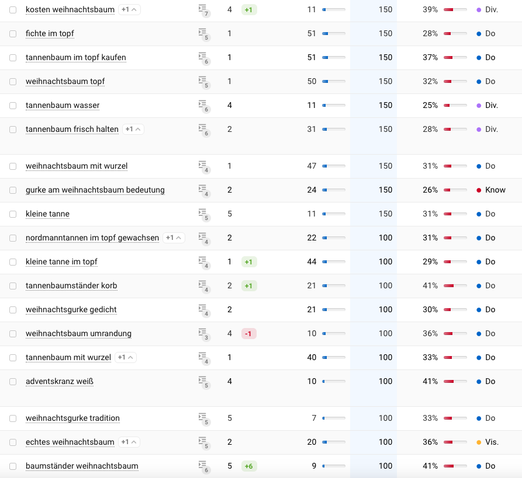Open SERP features icon for adventskranz weiß

pos(203,382)
